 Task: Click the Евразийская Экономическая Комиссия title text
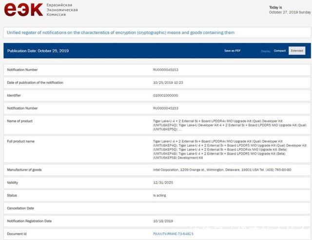(x=62, y=10)
